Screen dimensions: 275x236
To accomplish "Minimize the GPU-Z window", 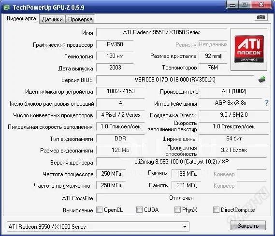I will tap(232, 4).
